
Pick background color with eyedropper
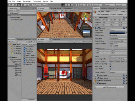(126, 33)
